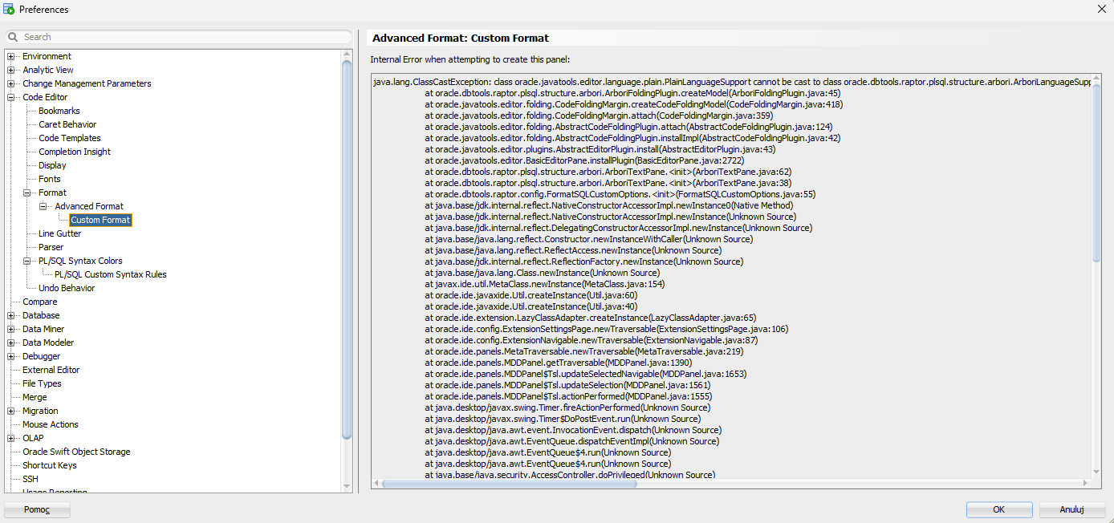Open the Undo Behavior settings
Image resolution: width=1114 pixels, height=523 pixels.
pyautogui.click(x=66, y=287)
